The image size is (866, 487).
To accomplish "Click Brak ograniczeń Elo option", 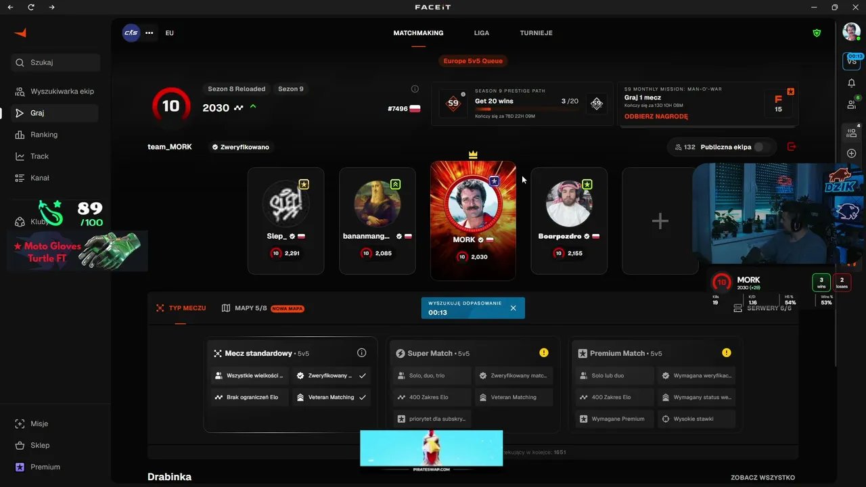I will coord(249,397).
